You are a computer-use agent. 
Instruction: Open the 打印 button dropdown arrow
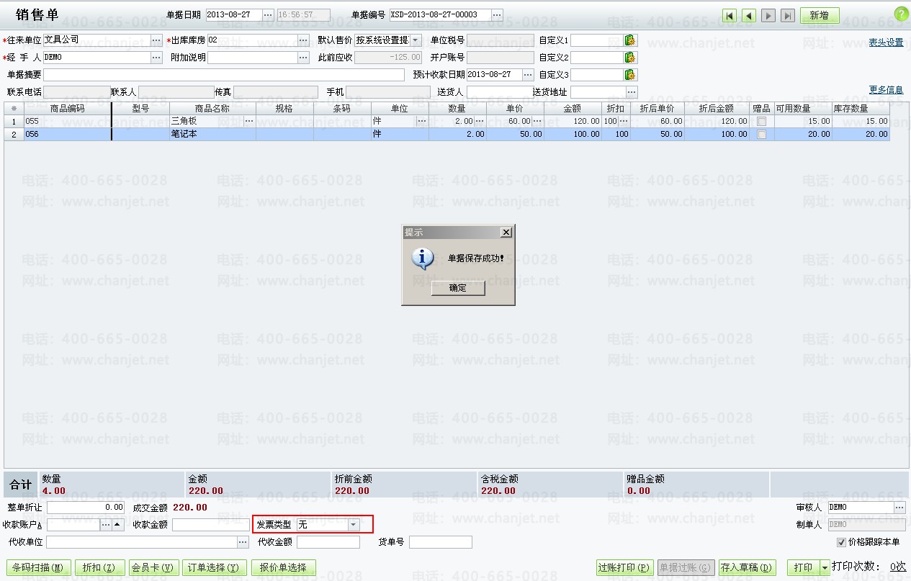tap(825, 568)
